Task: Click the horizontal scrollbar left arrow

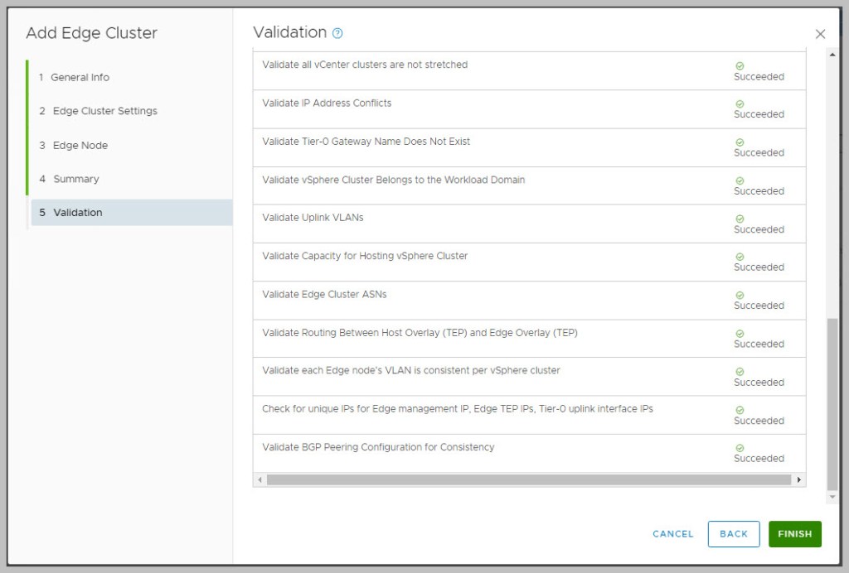Action: tap(260, 479)
